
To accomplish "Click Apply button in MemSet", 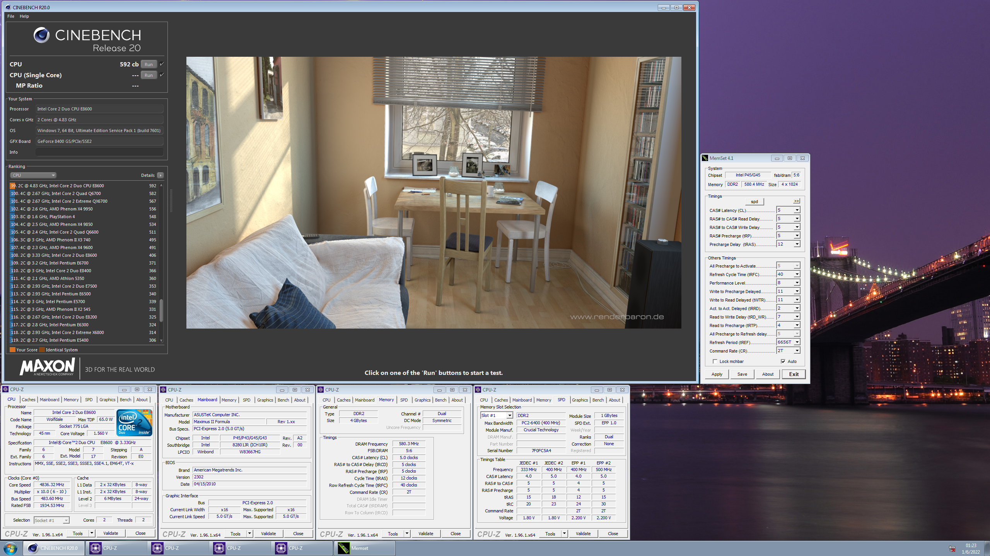I will click(717, 375).
